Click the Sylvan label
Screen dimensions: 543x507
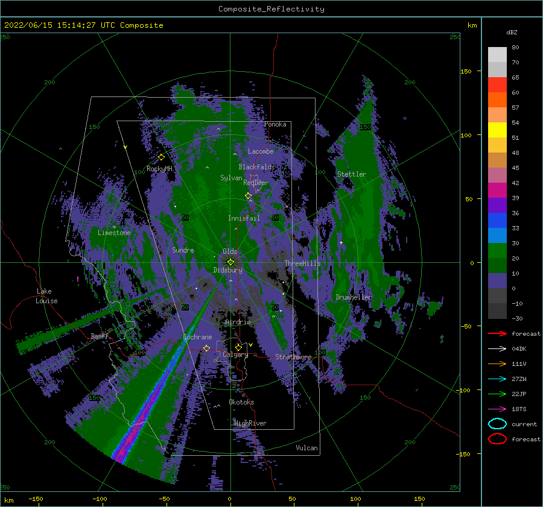(x=231, y=178)
